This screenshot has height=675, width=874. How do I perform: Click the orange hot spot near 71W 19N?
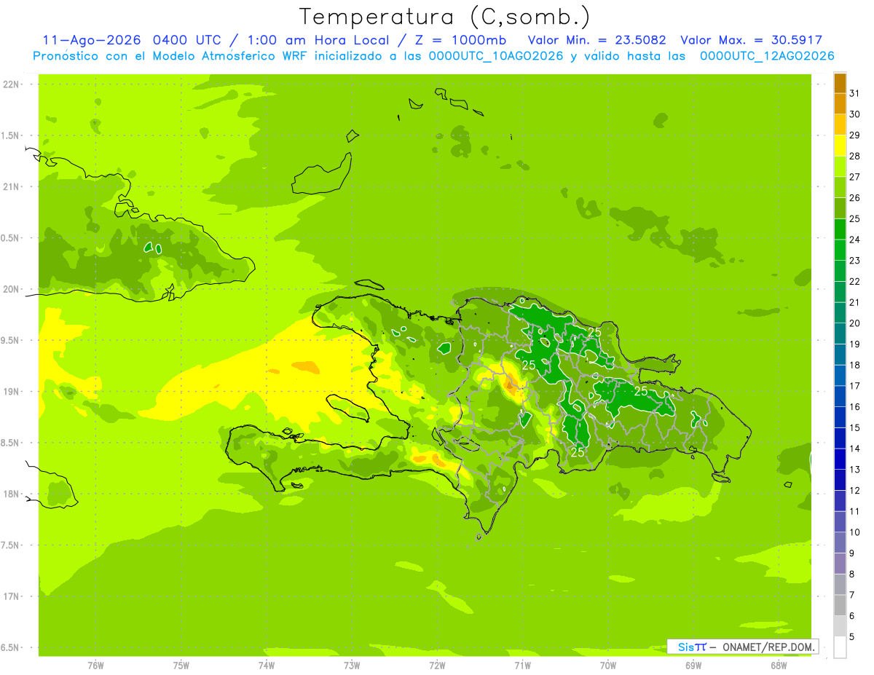click(x=511, y=385)
